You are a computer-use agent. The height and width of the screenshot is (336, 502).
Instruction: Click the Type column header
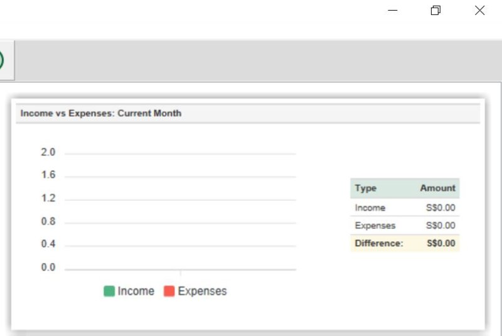tap(366, 188)
